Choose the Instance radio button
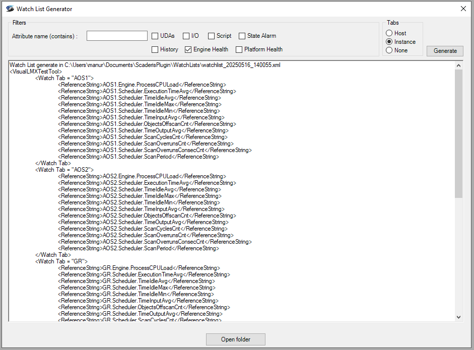The height and width of the screenshot is (350, 474). tap(389, 42)
